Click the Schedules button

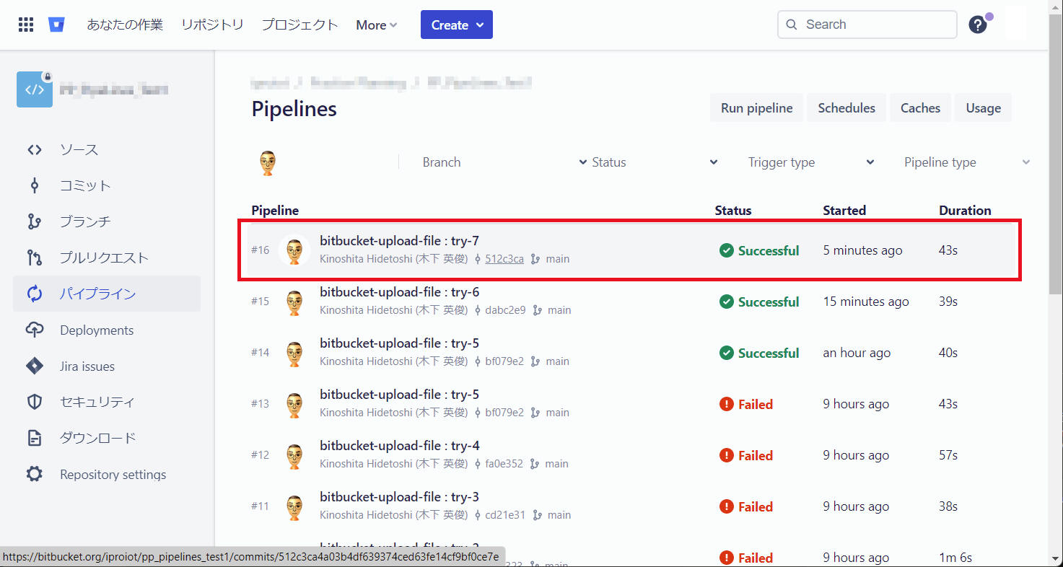847,107
